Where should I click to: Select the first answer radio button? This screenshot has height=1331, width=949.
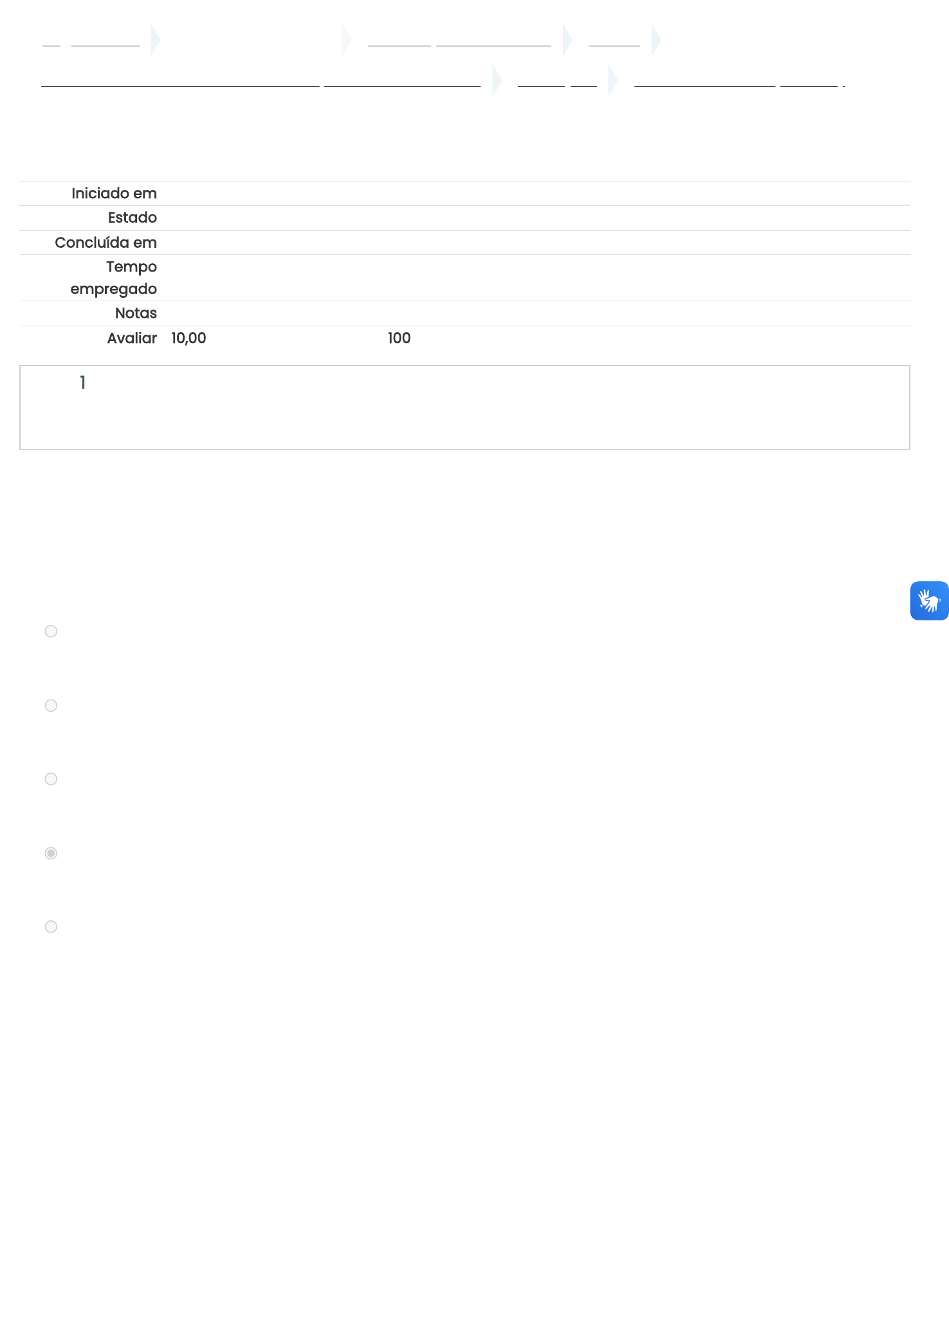coord(51,631)
